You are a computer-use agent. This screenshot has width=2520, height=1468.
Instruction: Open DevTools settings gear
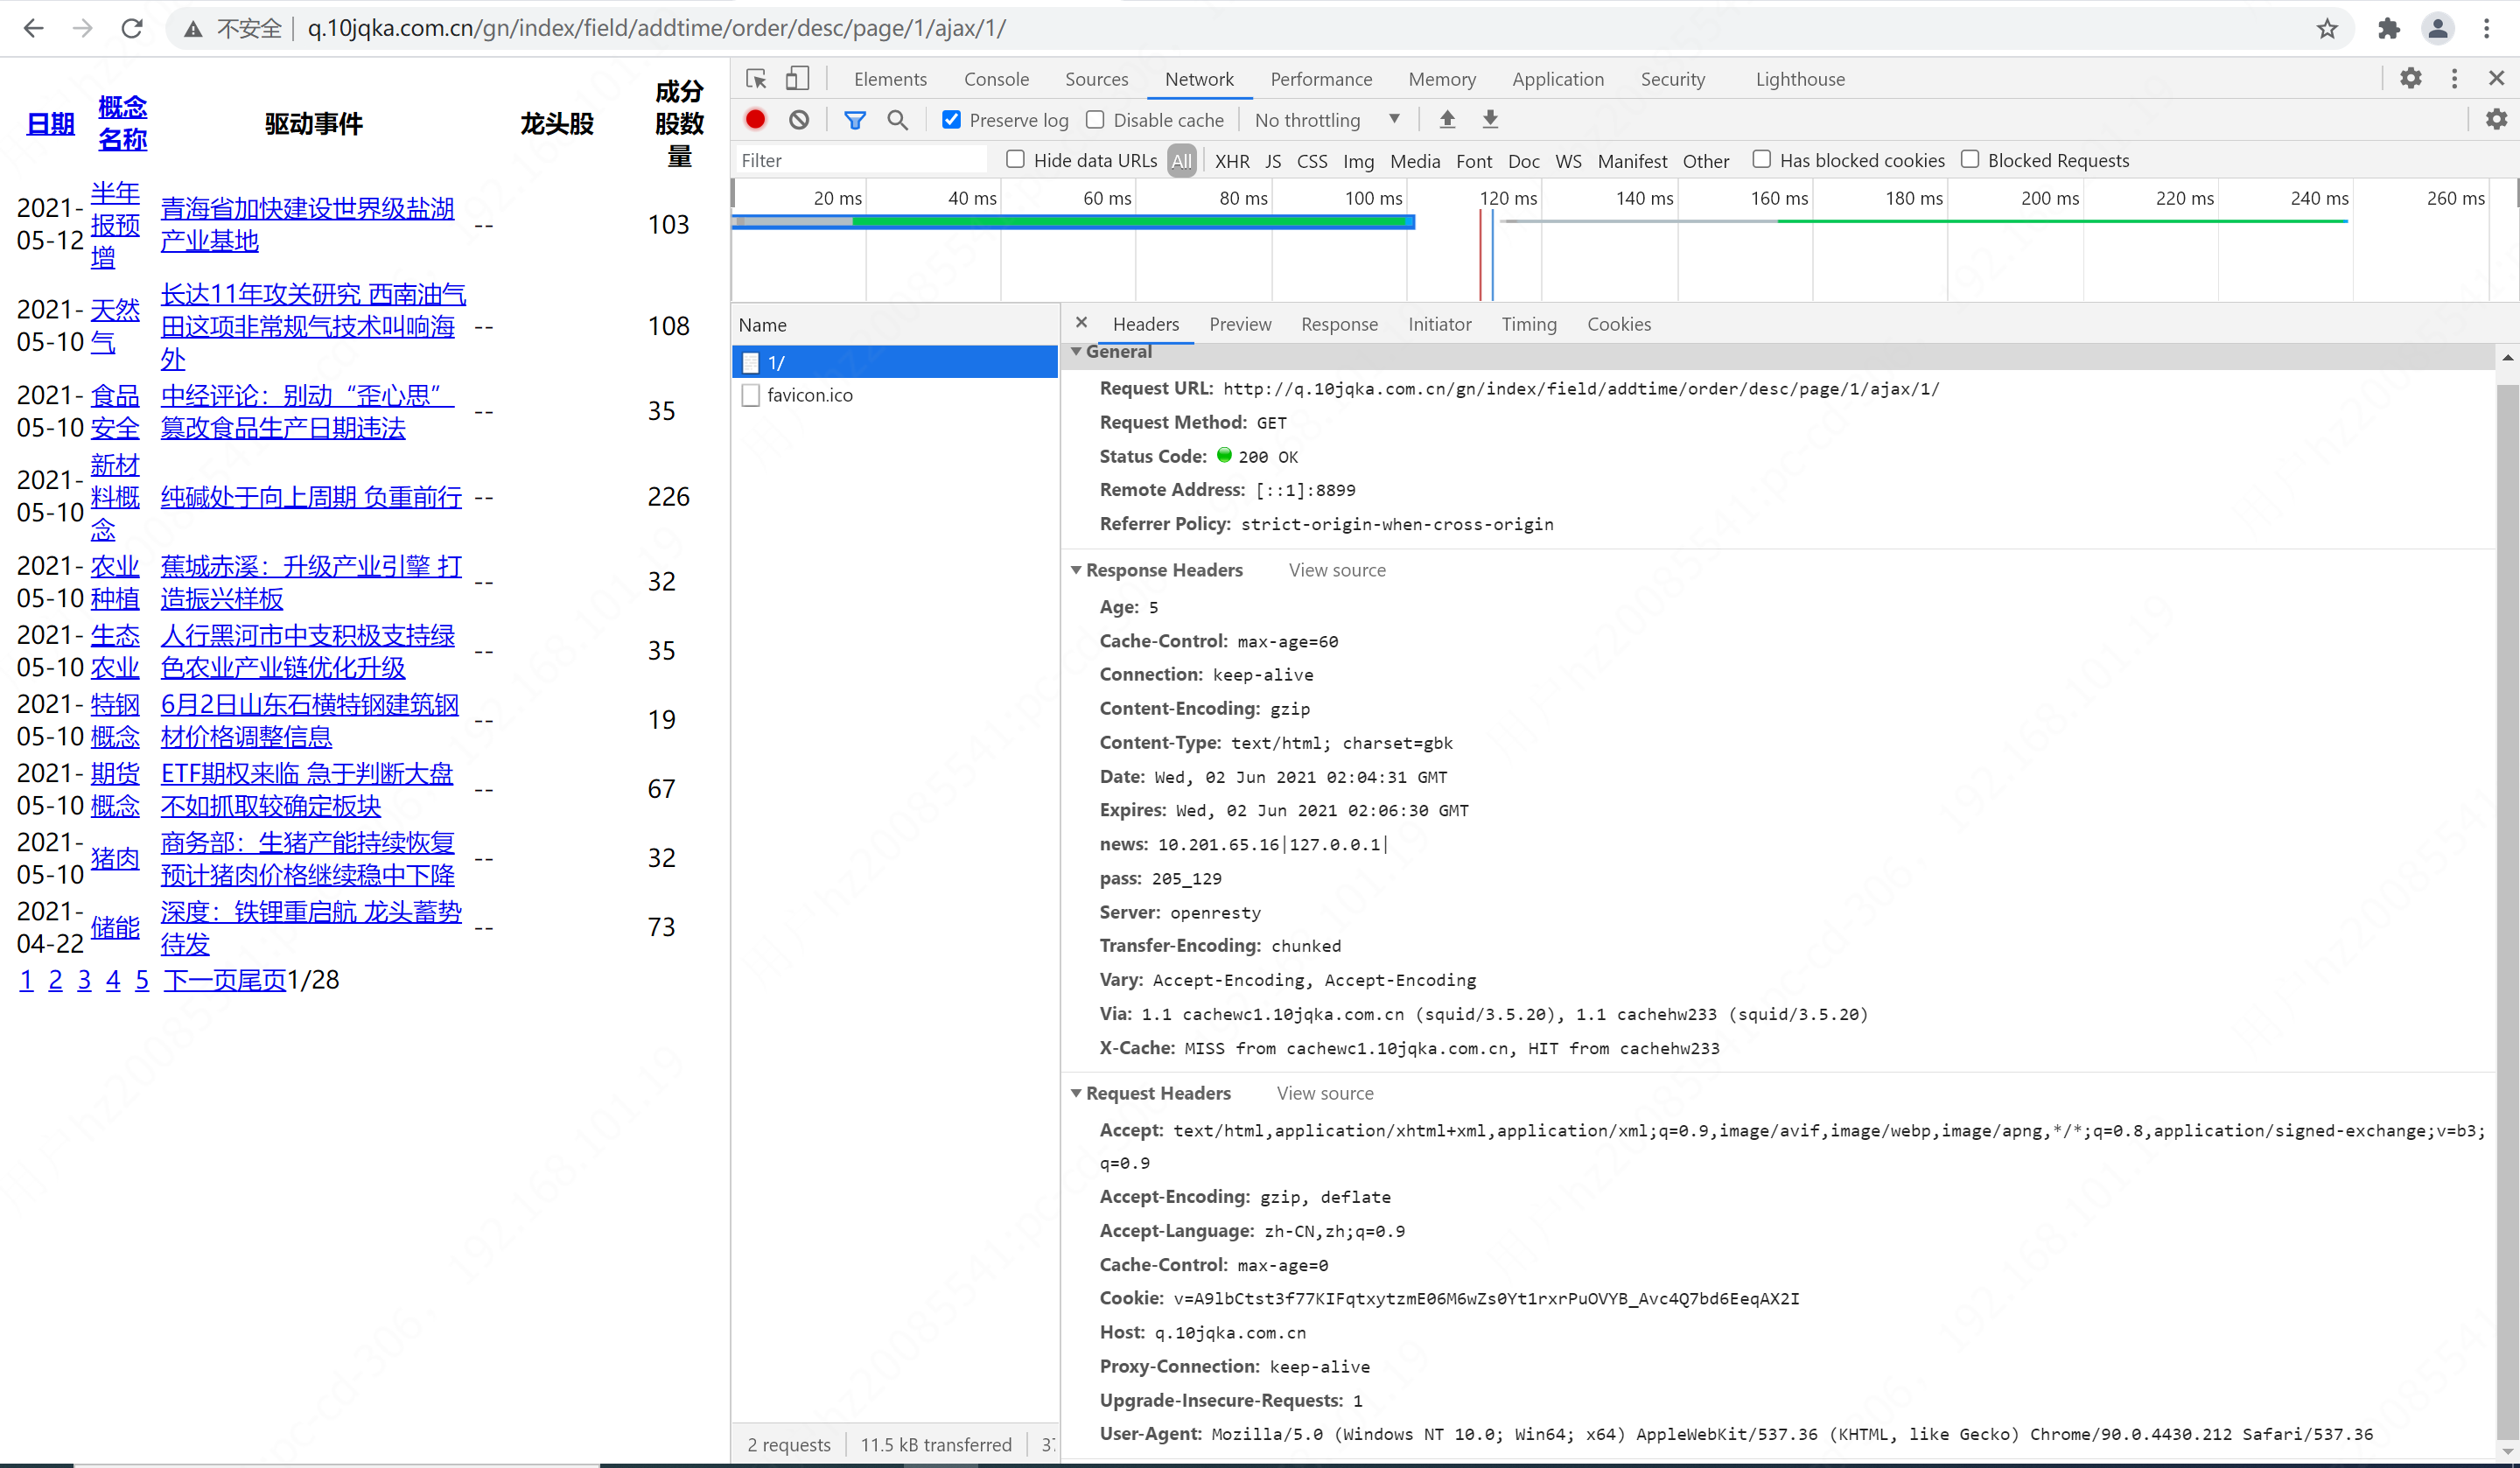(x=2410, y=78)
